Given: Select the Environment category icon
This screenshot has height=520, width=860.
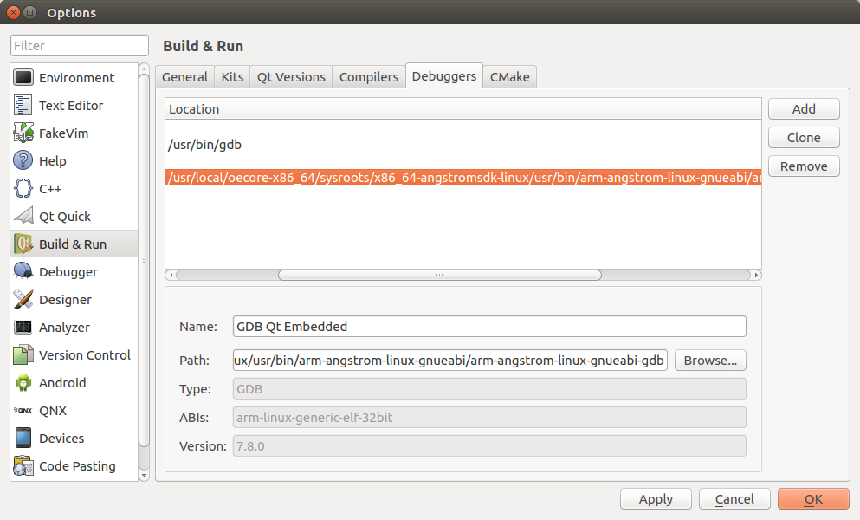Looking at the screenshot, I should click(23, 78).
